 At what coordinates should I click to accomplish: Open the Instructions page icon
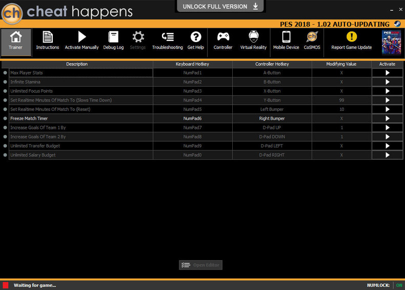coord(48,37)
